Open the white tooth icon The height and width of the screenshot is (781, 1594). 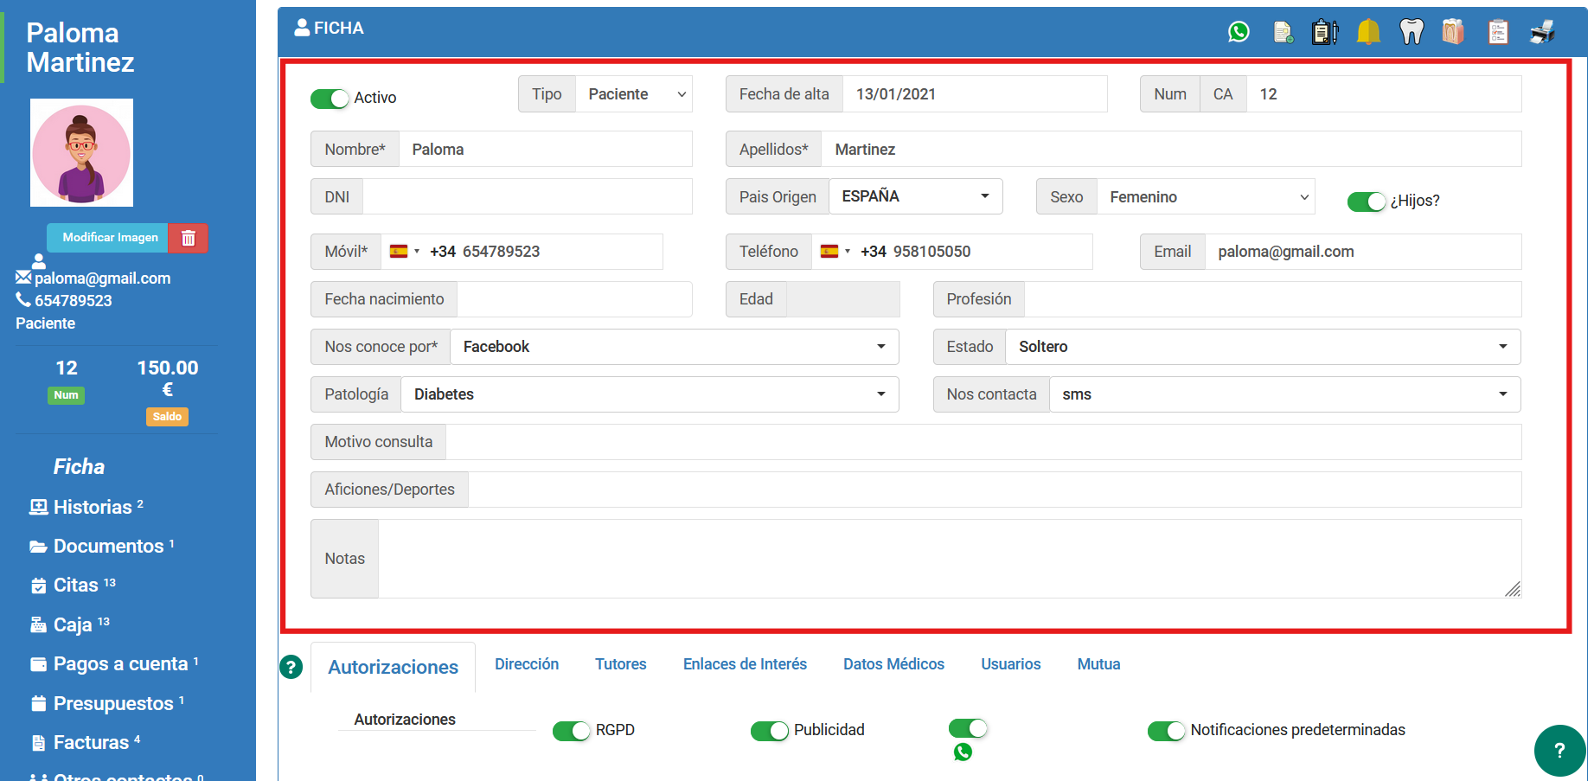[1411, 32]
